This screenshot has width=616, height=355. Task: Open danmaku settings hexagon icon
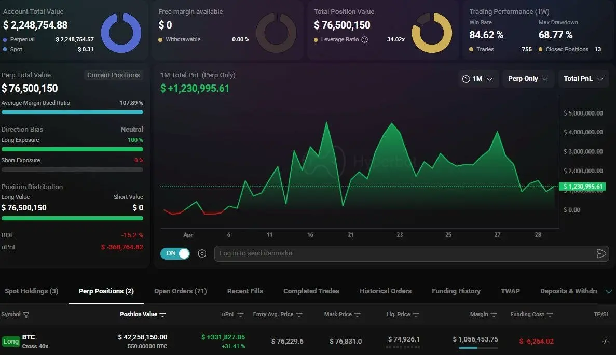pyautogui.click(x=202, y=253)
